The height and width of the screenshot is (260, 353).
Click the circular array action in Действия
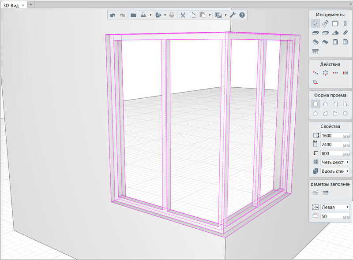(x=325, y=73)
